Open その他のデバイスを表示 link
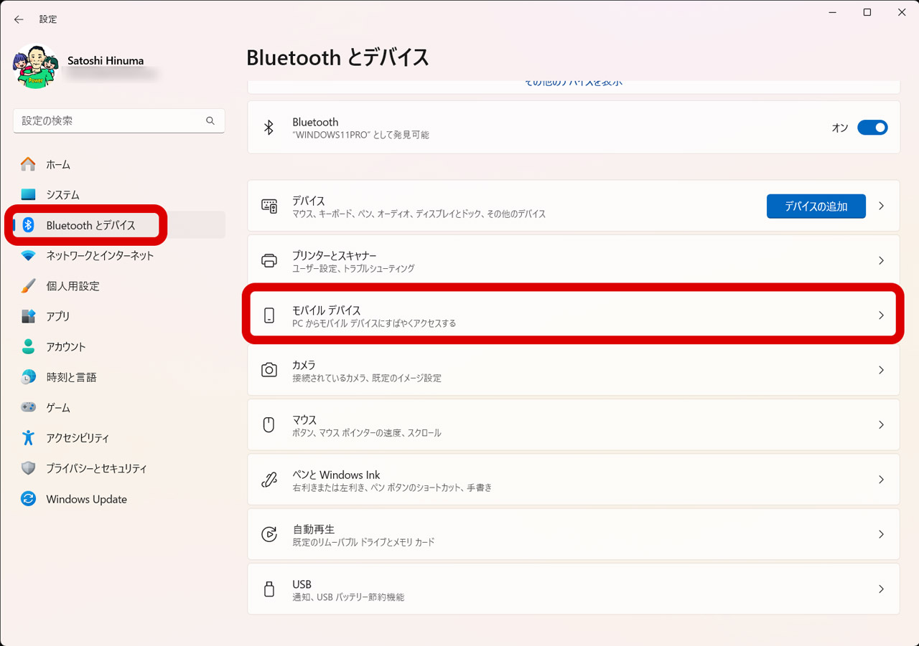This screenshot has width=919, height=646. click(574, 82)
